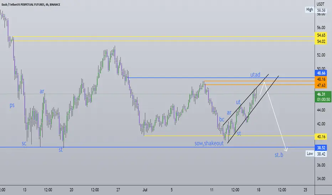Viewport: 332px width, 195px height.
Task: Click the 38.42 low price value
Action: pos(321,154)
